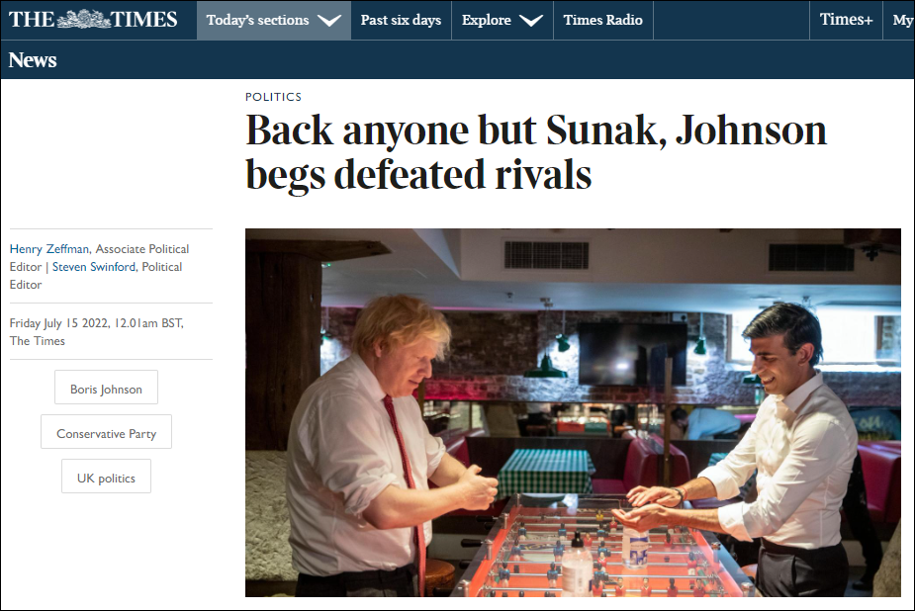Visit the Times+ page
Screen dimensions: 915x611
tap(846, 21)
